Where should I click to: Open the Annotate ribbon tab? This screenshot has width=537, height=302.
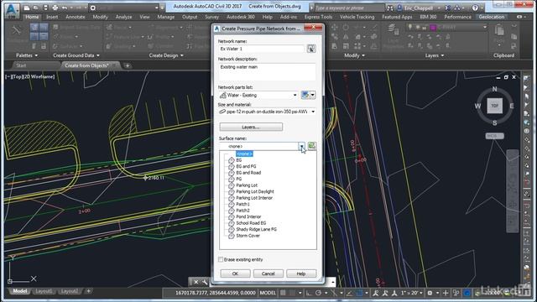pos(76,17)
